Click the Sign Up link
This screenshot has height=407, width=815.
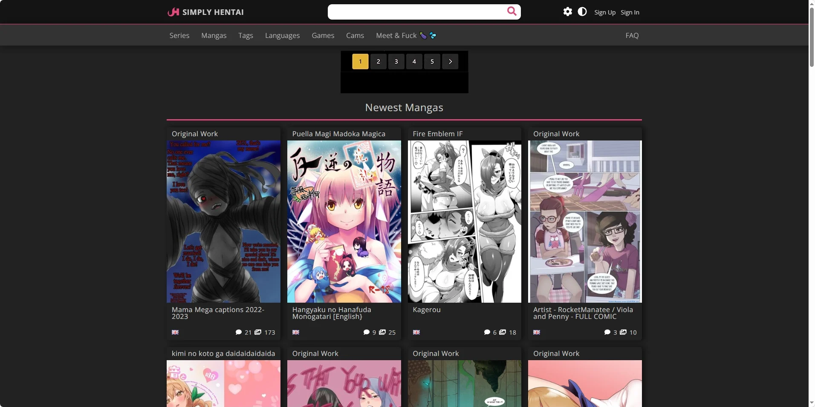point(605,12)
